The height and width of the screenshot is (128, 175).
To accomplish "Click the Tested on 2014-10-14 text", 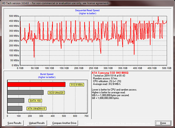I will [x=109, y=76].
